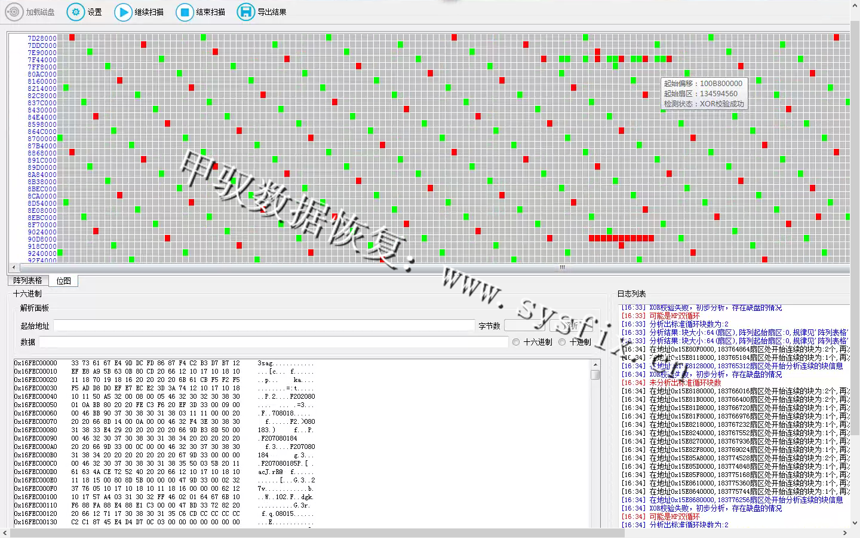Select the 十六进制 radio button
860x538 pixels.
pos(516,342)
